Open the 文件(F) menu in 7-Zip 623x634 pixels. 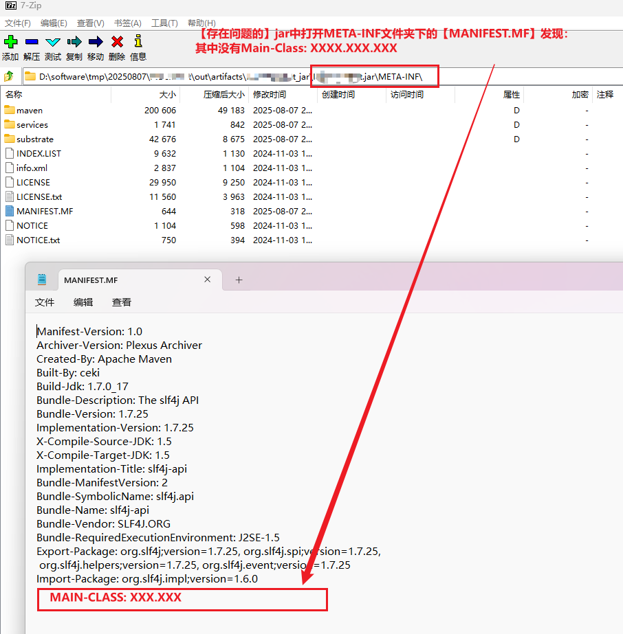17,23
